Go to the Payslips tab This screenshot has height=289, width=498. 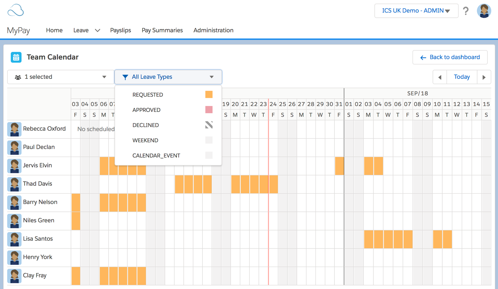[x=121, y=30]
